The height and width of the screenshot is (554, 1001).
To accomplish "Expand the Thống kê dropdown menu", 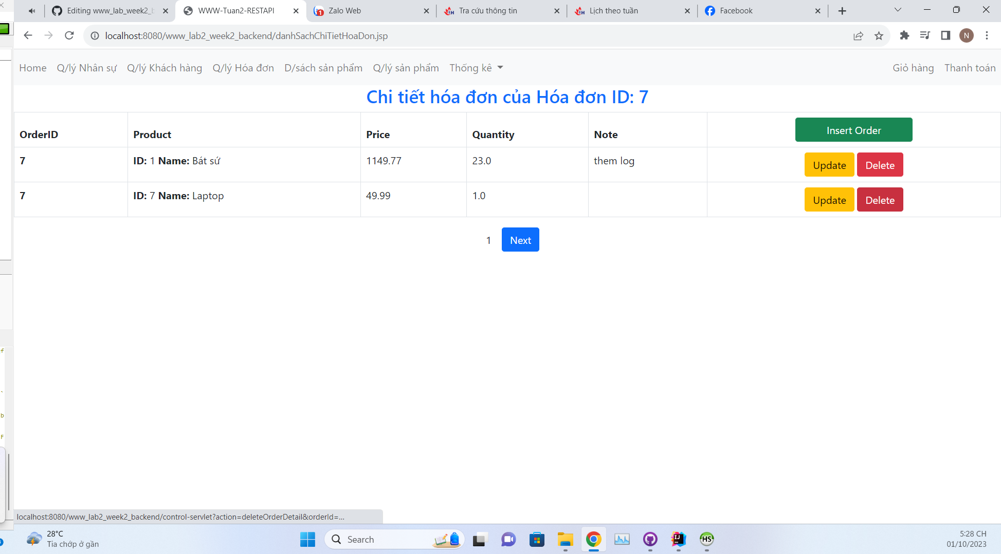I will (476, 67).
